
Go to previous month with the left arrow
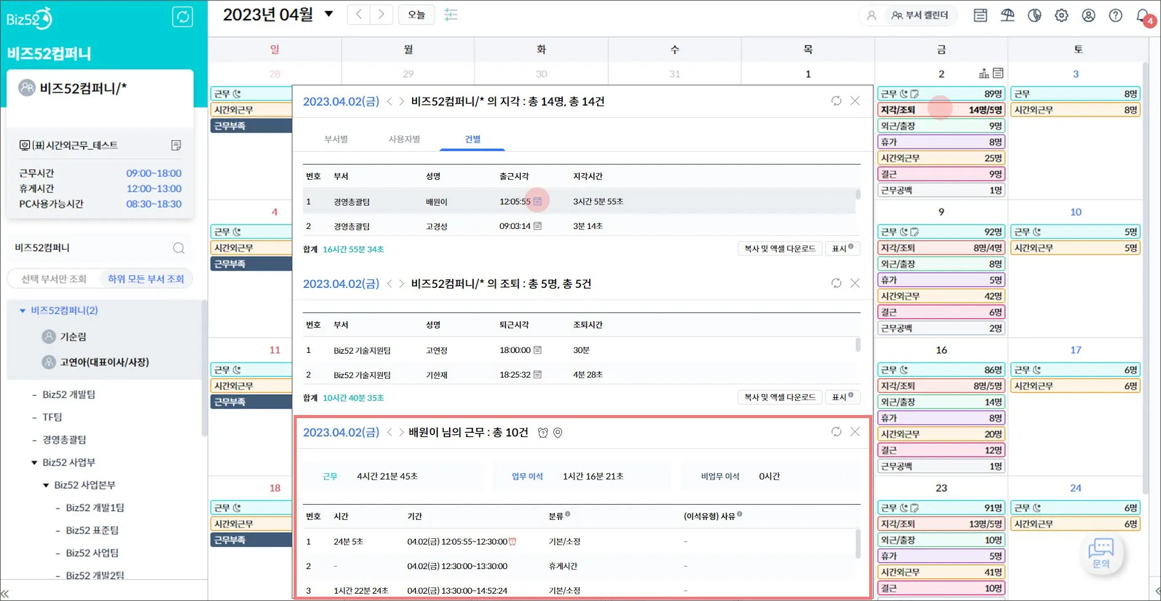click(x=359, y=15)
